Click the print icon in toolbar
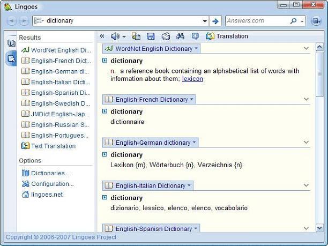This screenshot has height=246, width=328. tap(166, 36)
